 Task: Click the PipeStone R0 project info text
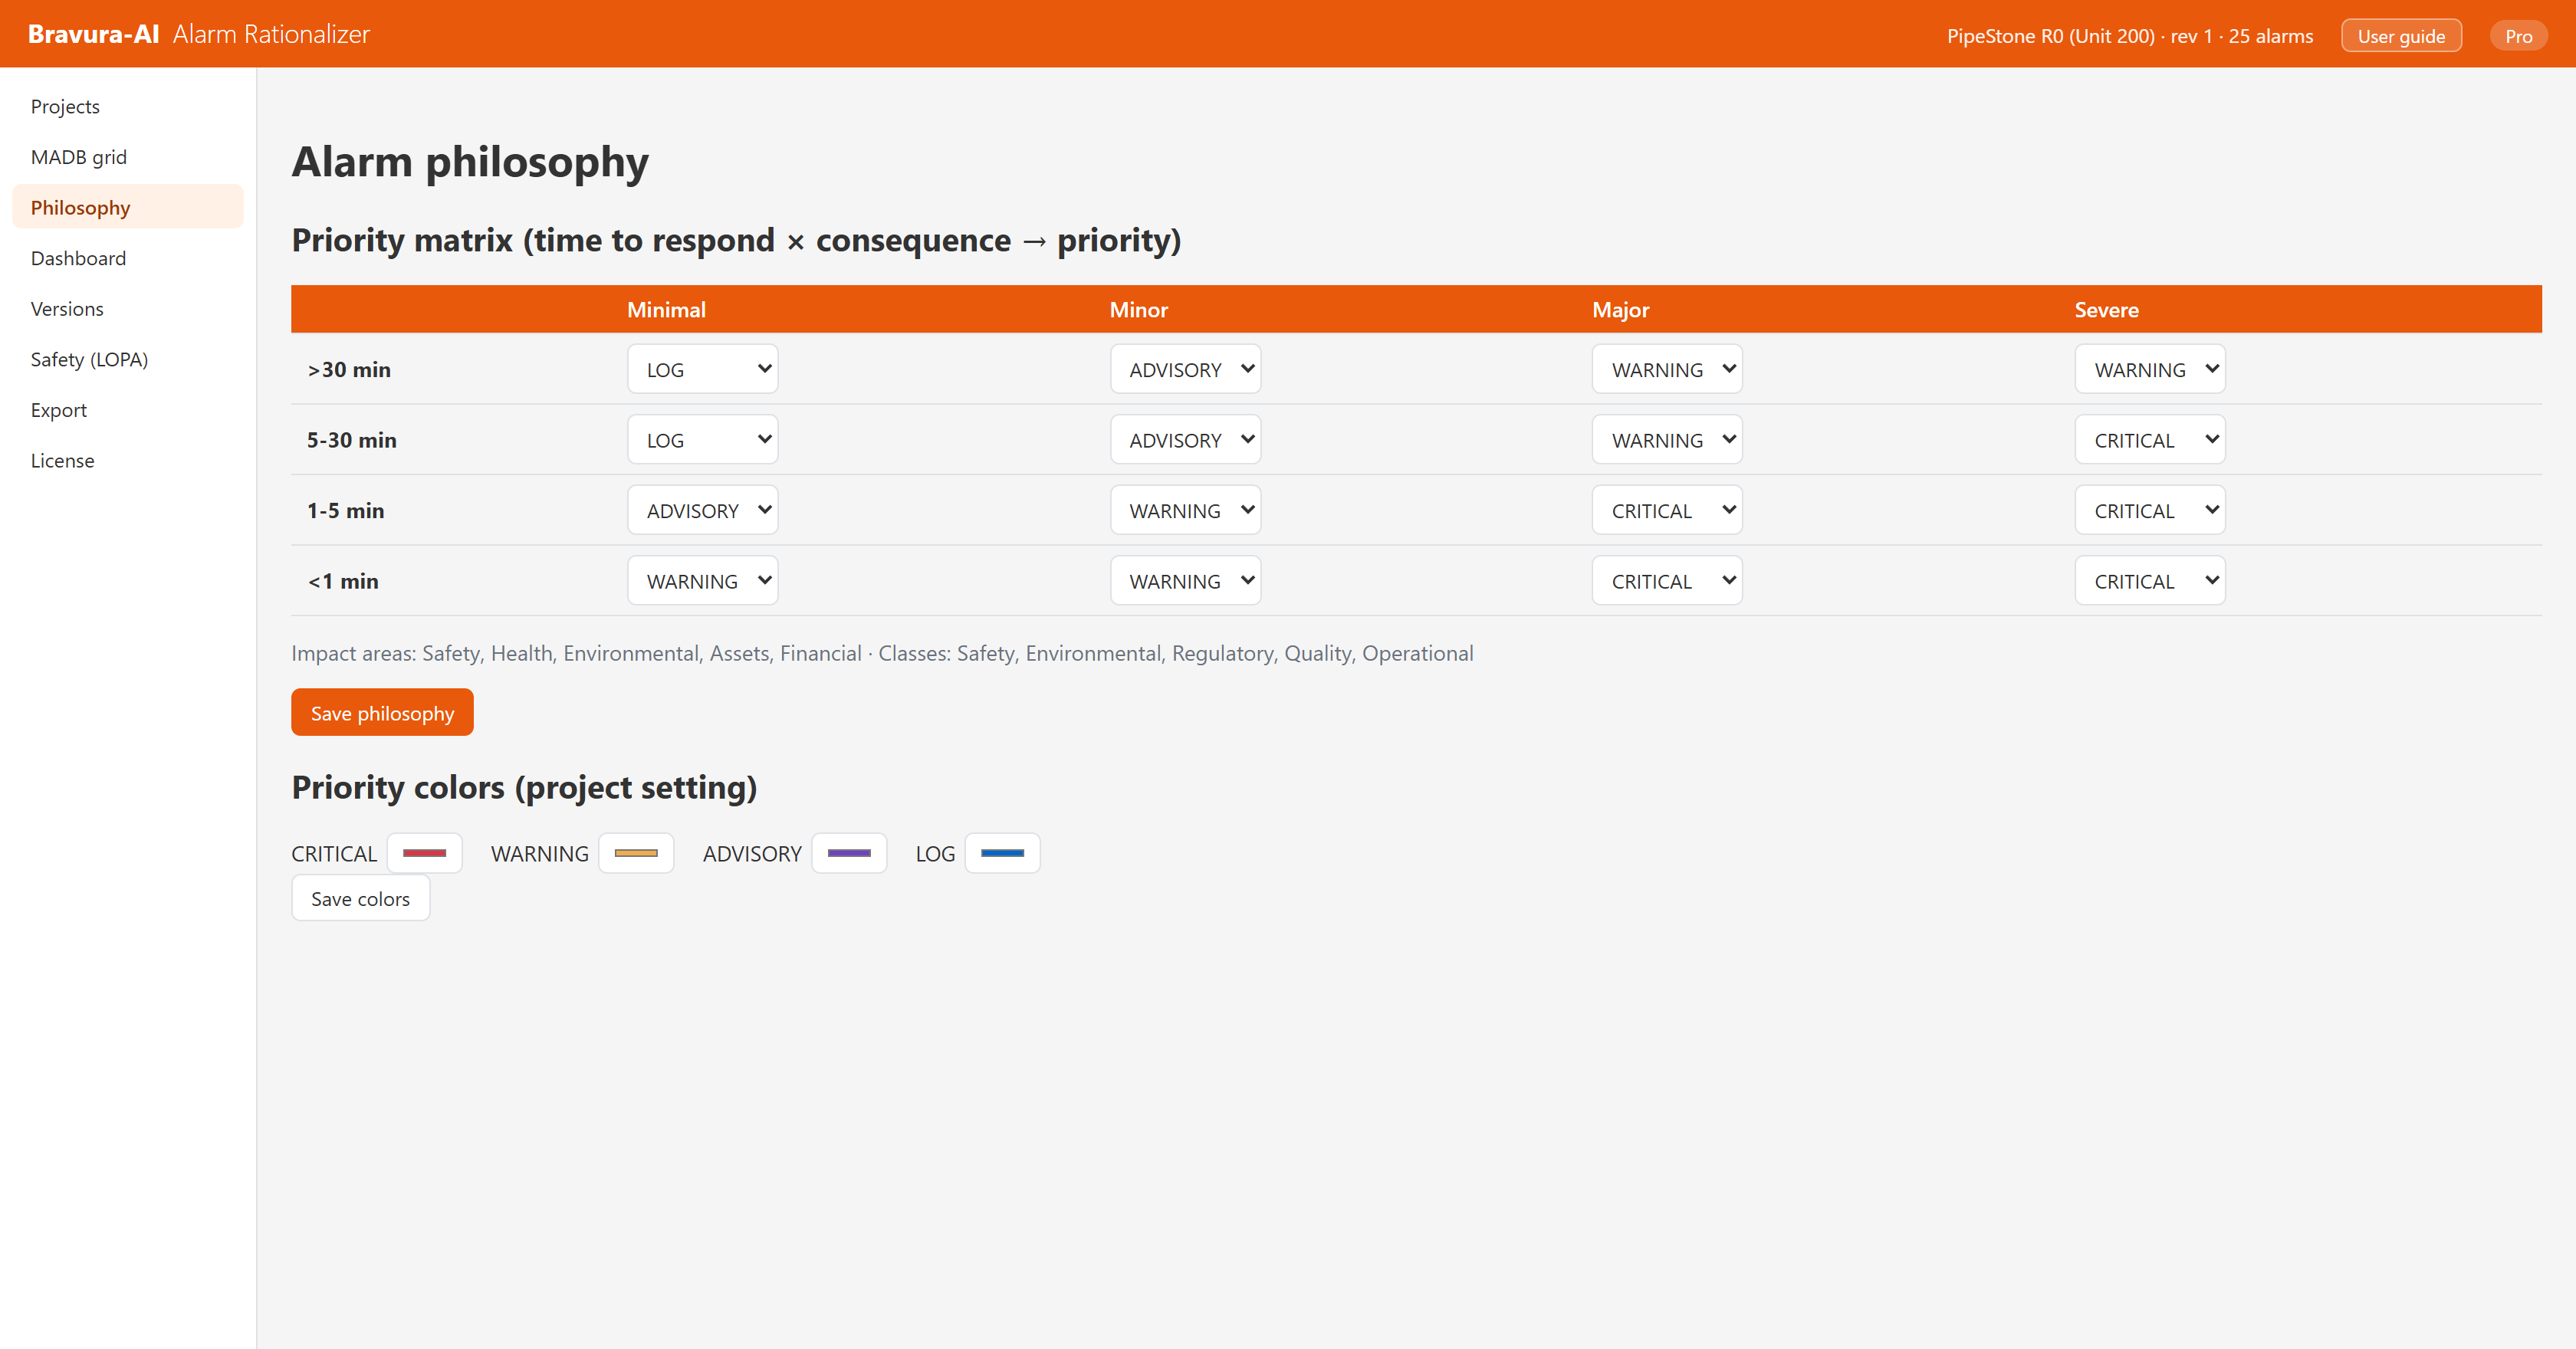2130,36
